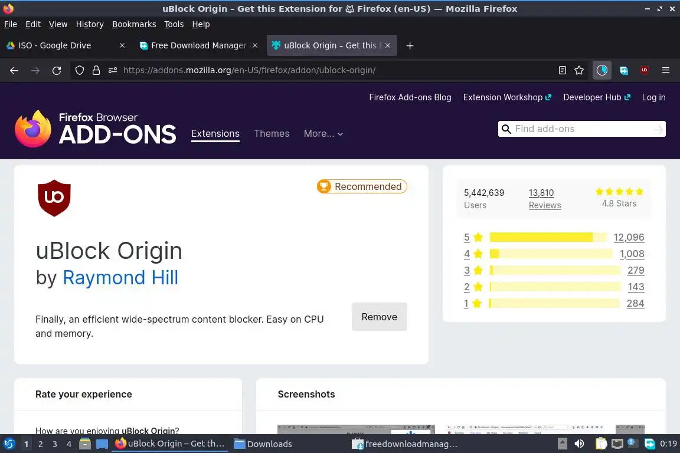Open the File menu
The image size is (680, 453).
point(11,24)
